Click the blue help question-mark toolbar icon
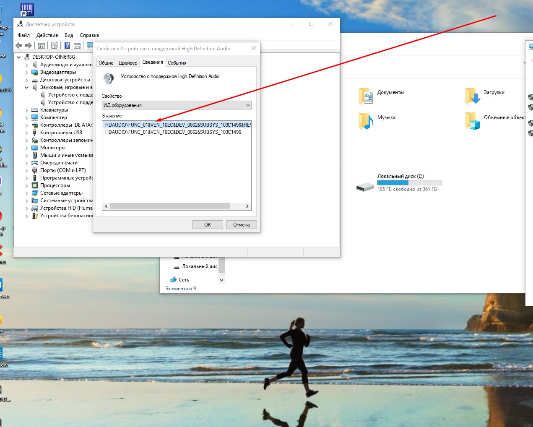 [x=67, y=45]
